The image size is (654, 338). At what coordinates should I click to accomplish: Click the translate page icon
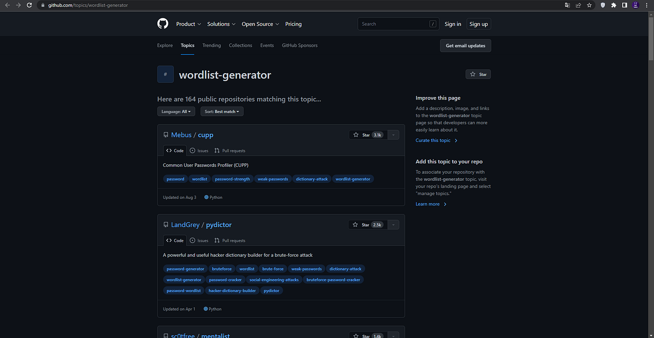pos(567,5)
